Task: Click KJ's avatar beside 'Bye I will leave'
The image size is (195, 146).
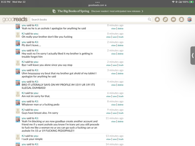Action: (18, 63)
